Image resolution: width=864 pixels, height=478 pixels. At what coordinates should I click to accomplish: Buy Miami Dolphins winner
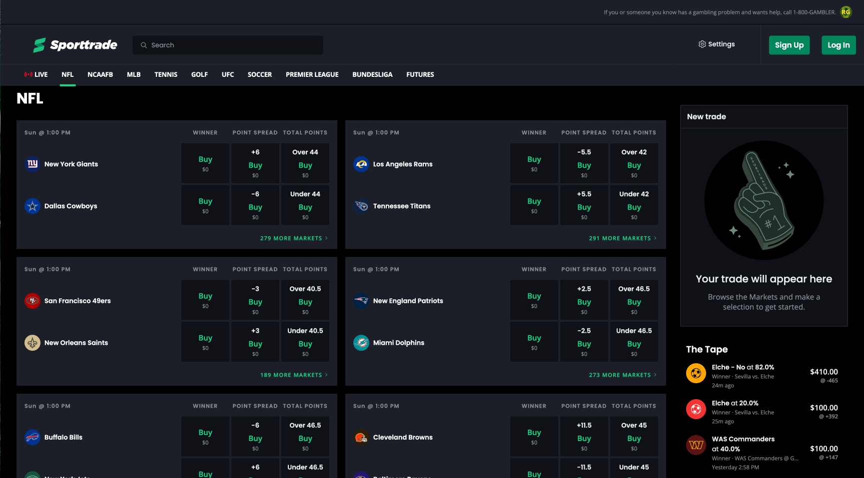[x=534, y=342]
